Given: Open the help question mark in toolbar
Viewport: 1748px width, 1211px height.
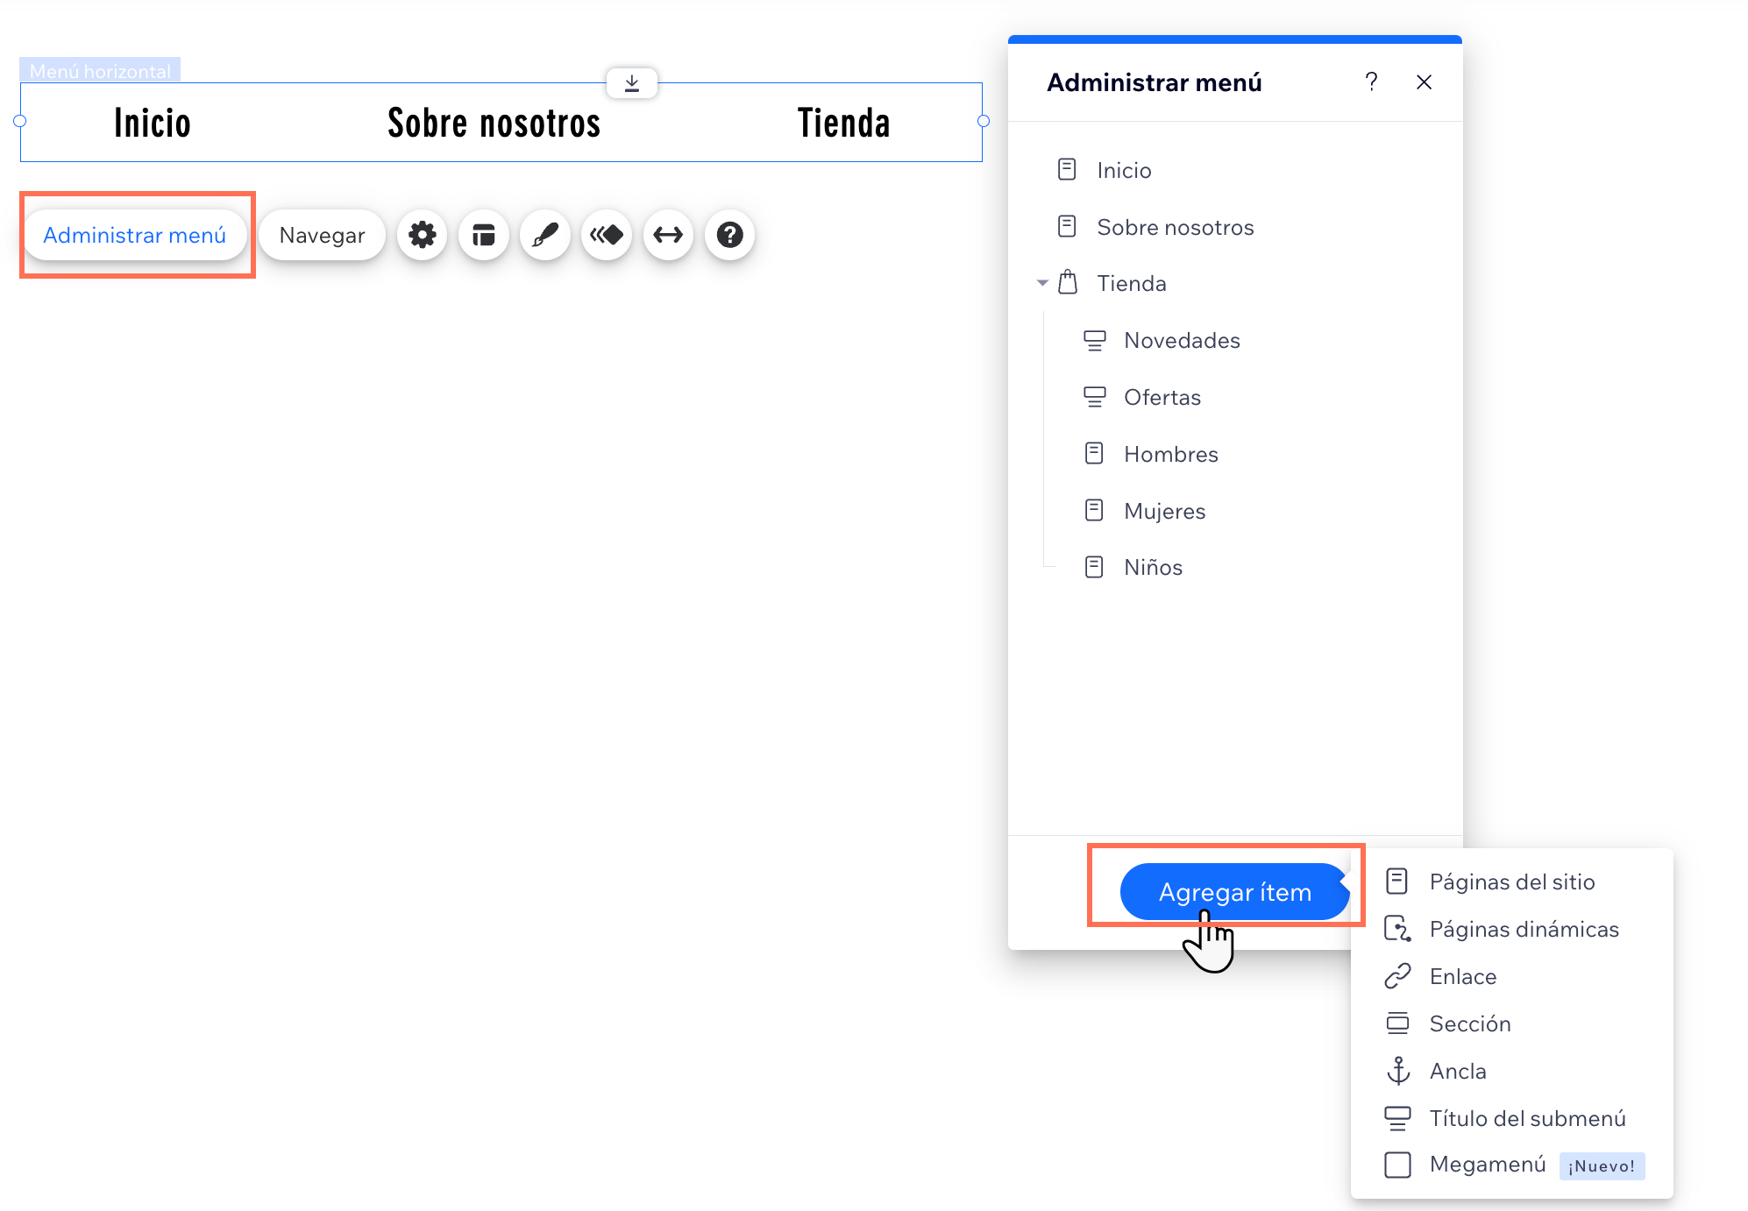Looking at the screenshot, I should pos(730,235).
